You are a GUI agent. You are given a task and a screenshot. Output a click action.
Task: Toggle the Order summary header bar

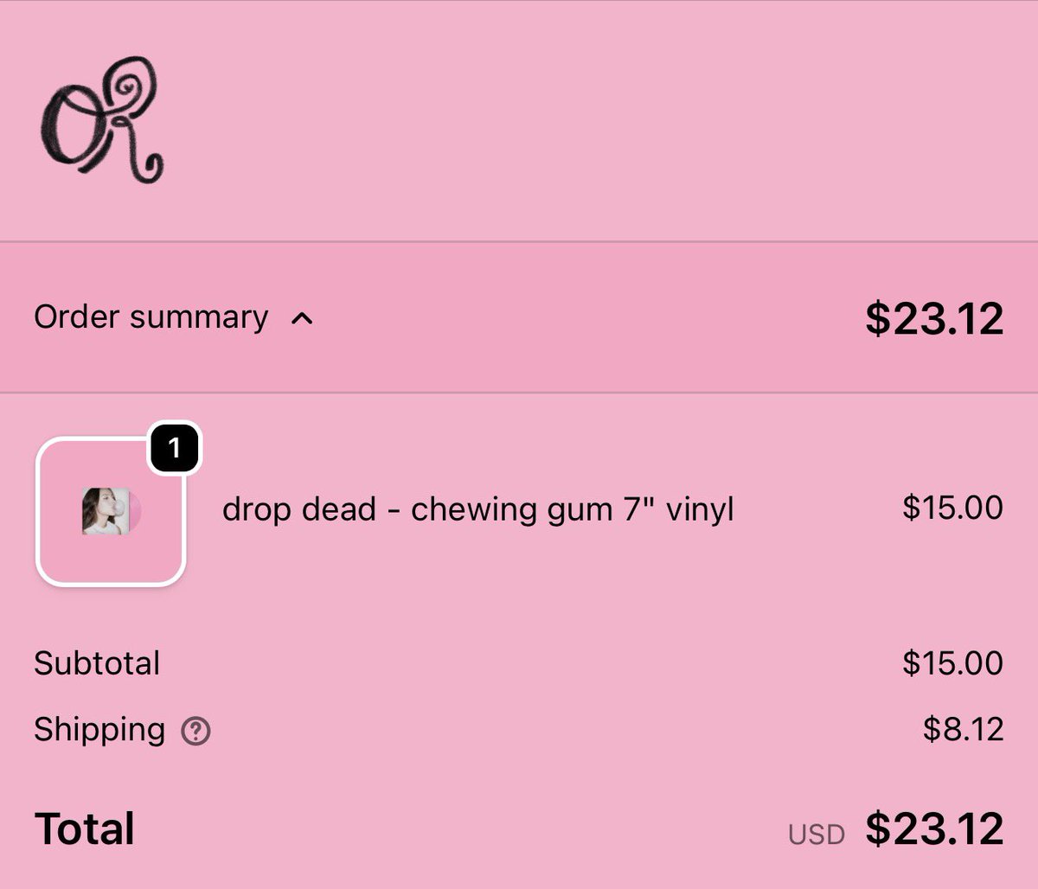tap(519, 317)
